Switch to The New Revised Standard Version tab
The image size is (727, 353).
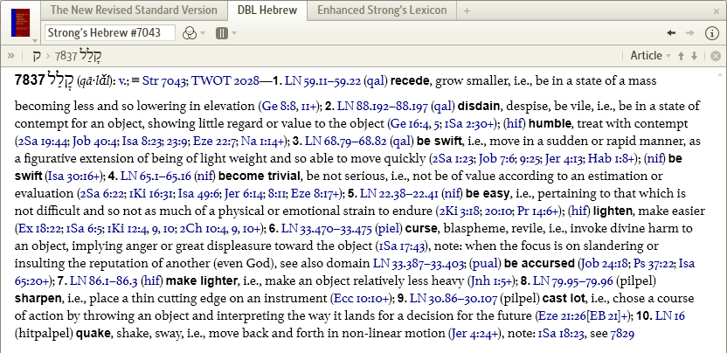tap(134, 10)
